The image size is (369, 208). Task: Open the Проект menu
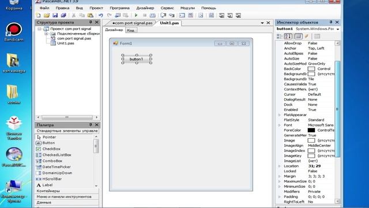(96, 8)
